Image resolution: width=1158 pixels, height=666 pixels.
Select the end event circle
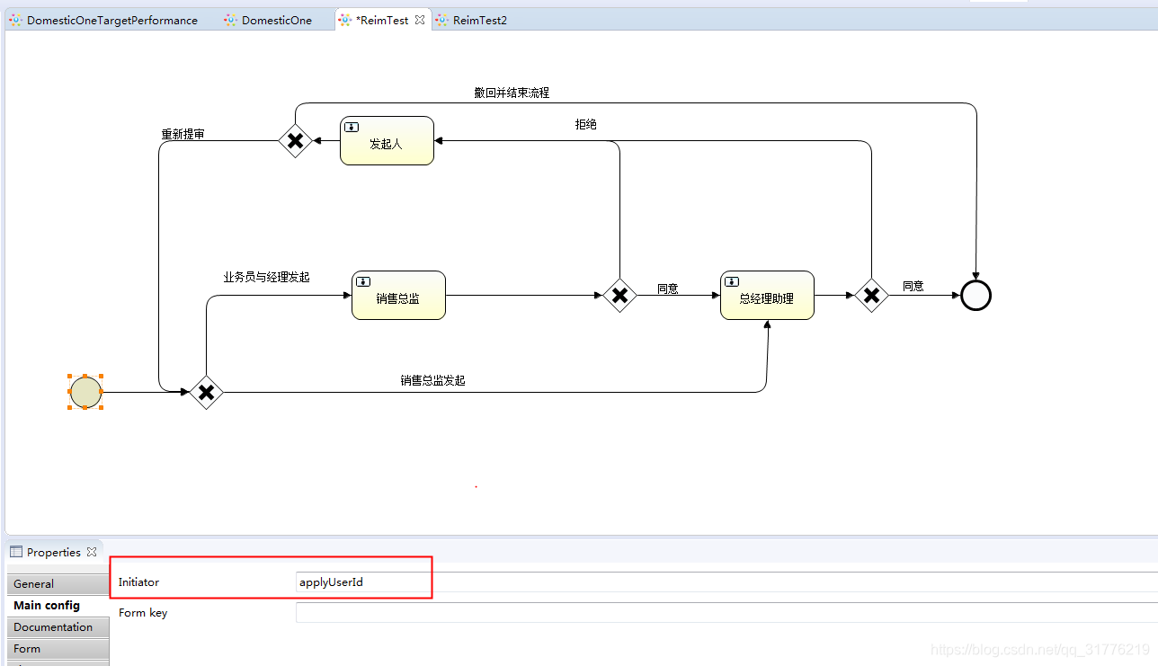click(975, 295)
